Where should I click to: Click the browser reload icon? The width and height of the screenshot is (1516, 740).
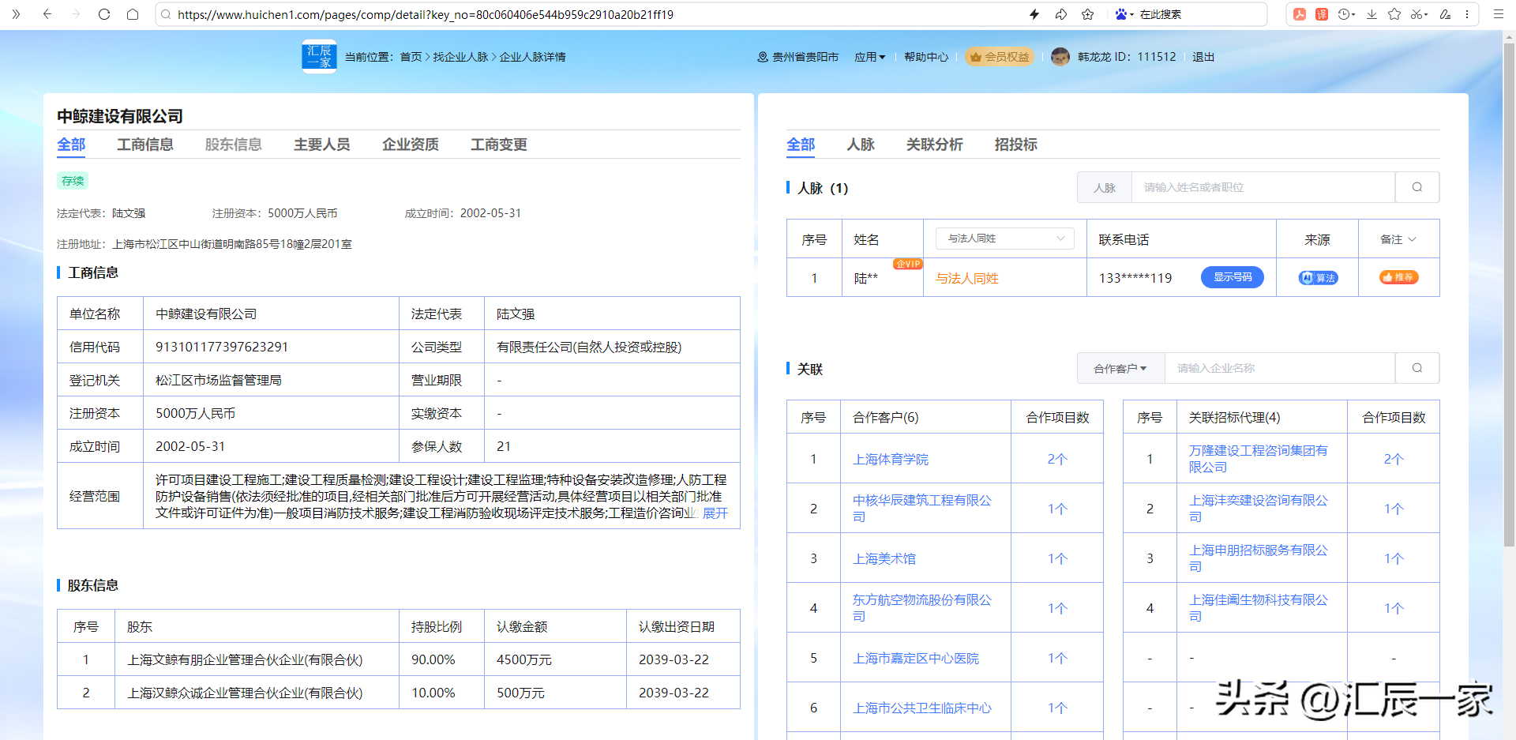coord(104,14)
